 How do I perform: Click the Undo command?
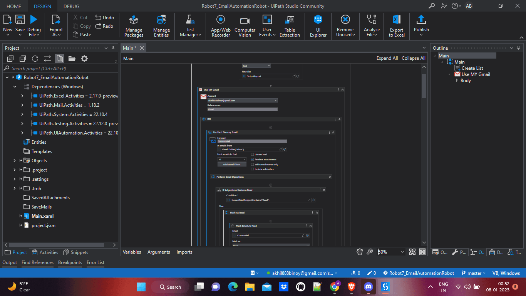104,17
